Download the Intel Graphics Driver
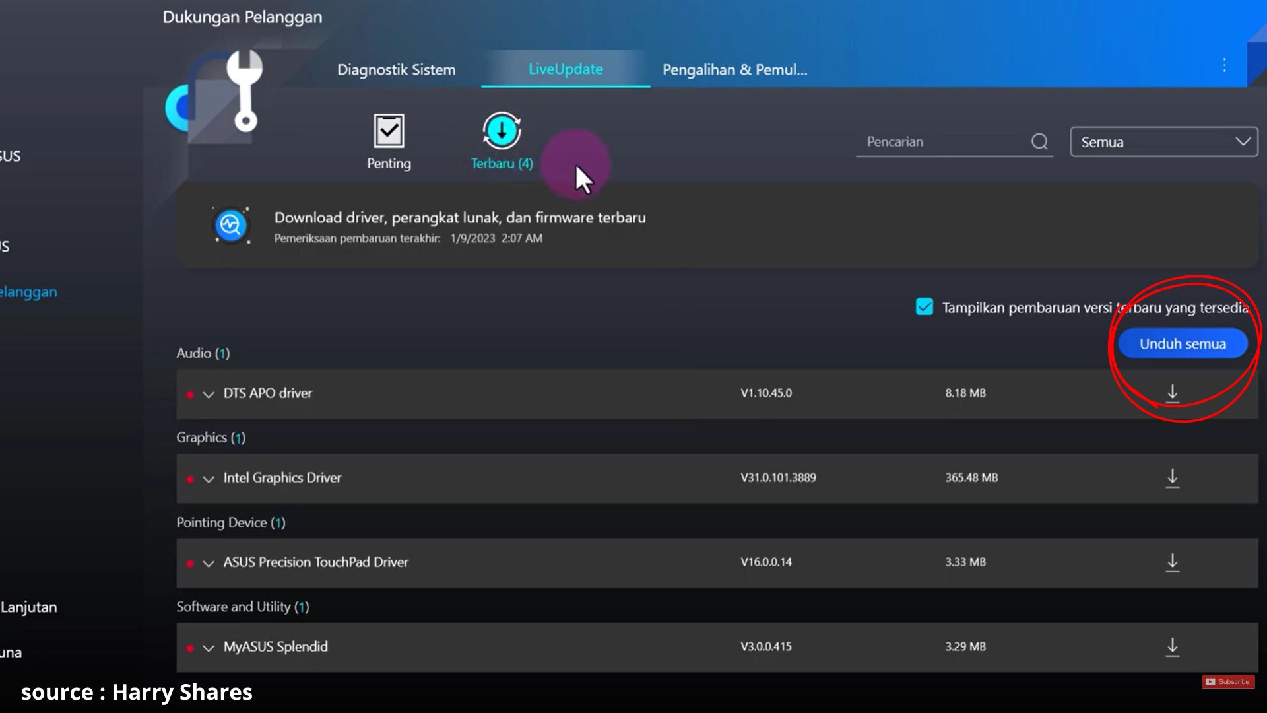1267x713 pixels. [1172, 478]
